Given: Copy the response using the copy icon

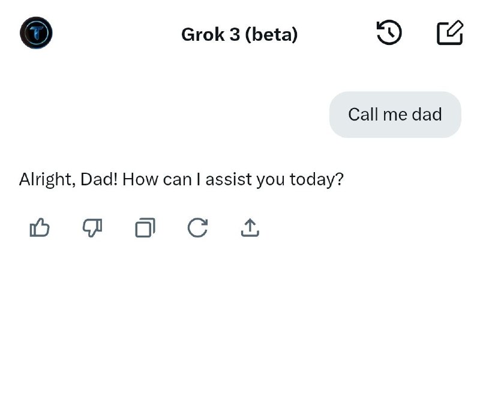Looking at the screenshot, I should click(x=145, y=227).
